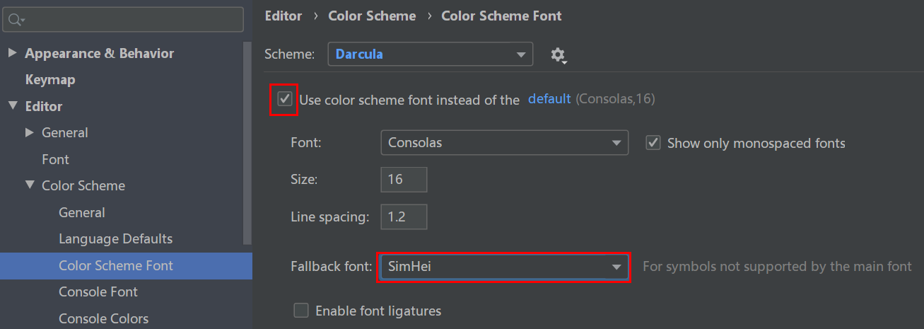Collapse the Editor tree section
The height and width of the screenshot is (329, 924).
point(13,106)
